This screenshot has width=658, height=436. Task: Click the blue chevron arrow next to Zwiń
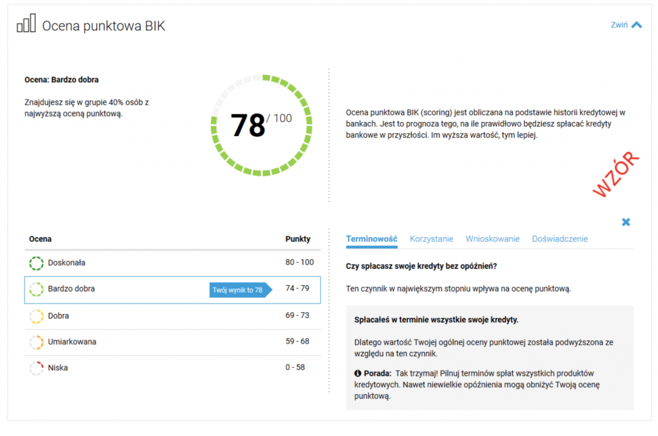pos(637,25)
